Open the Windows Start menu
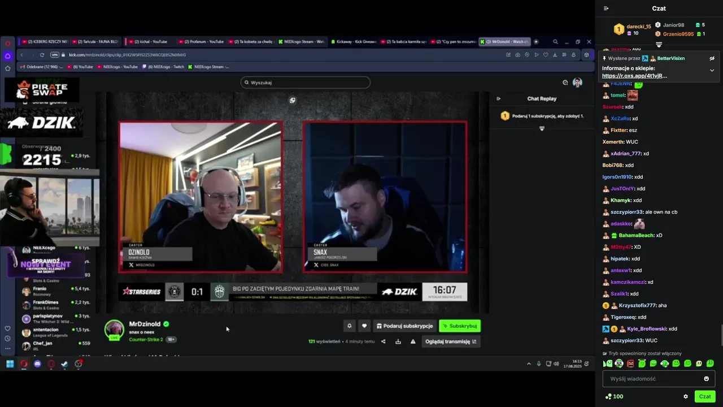Image resolution: width=723 pixels, height=407 pixels. pos(10,364)
